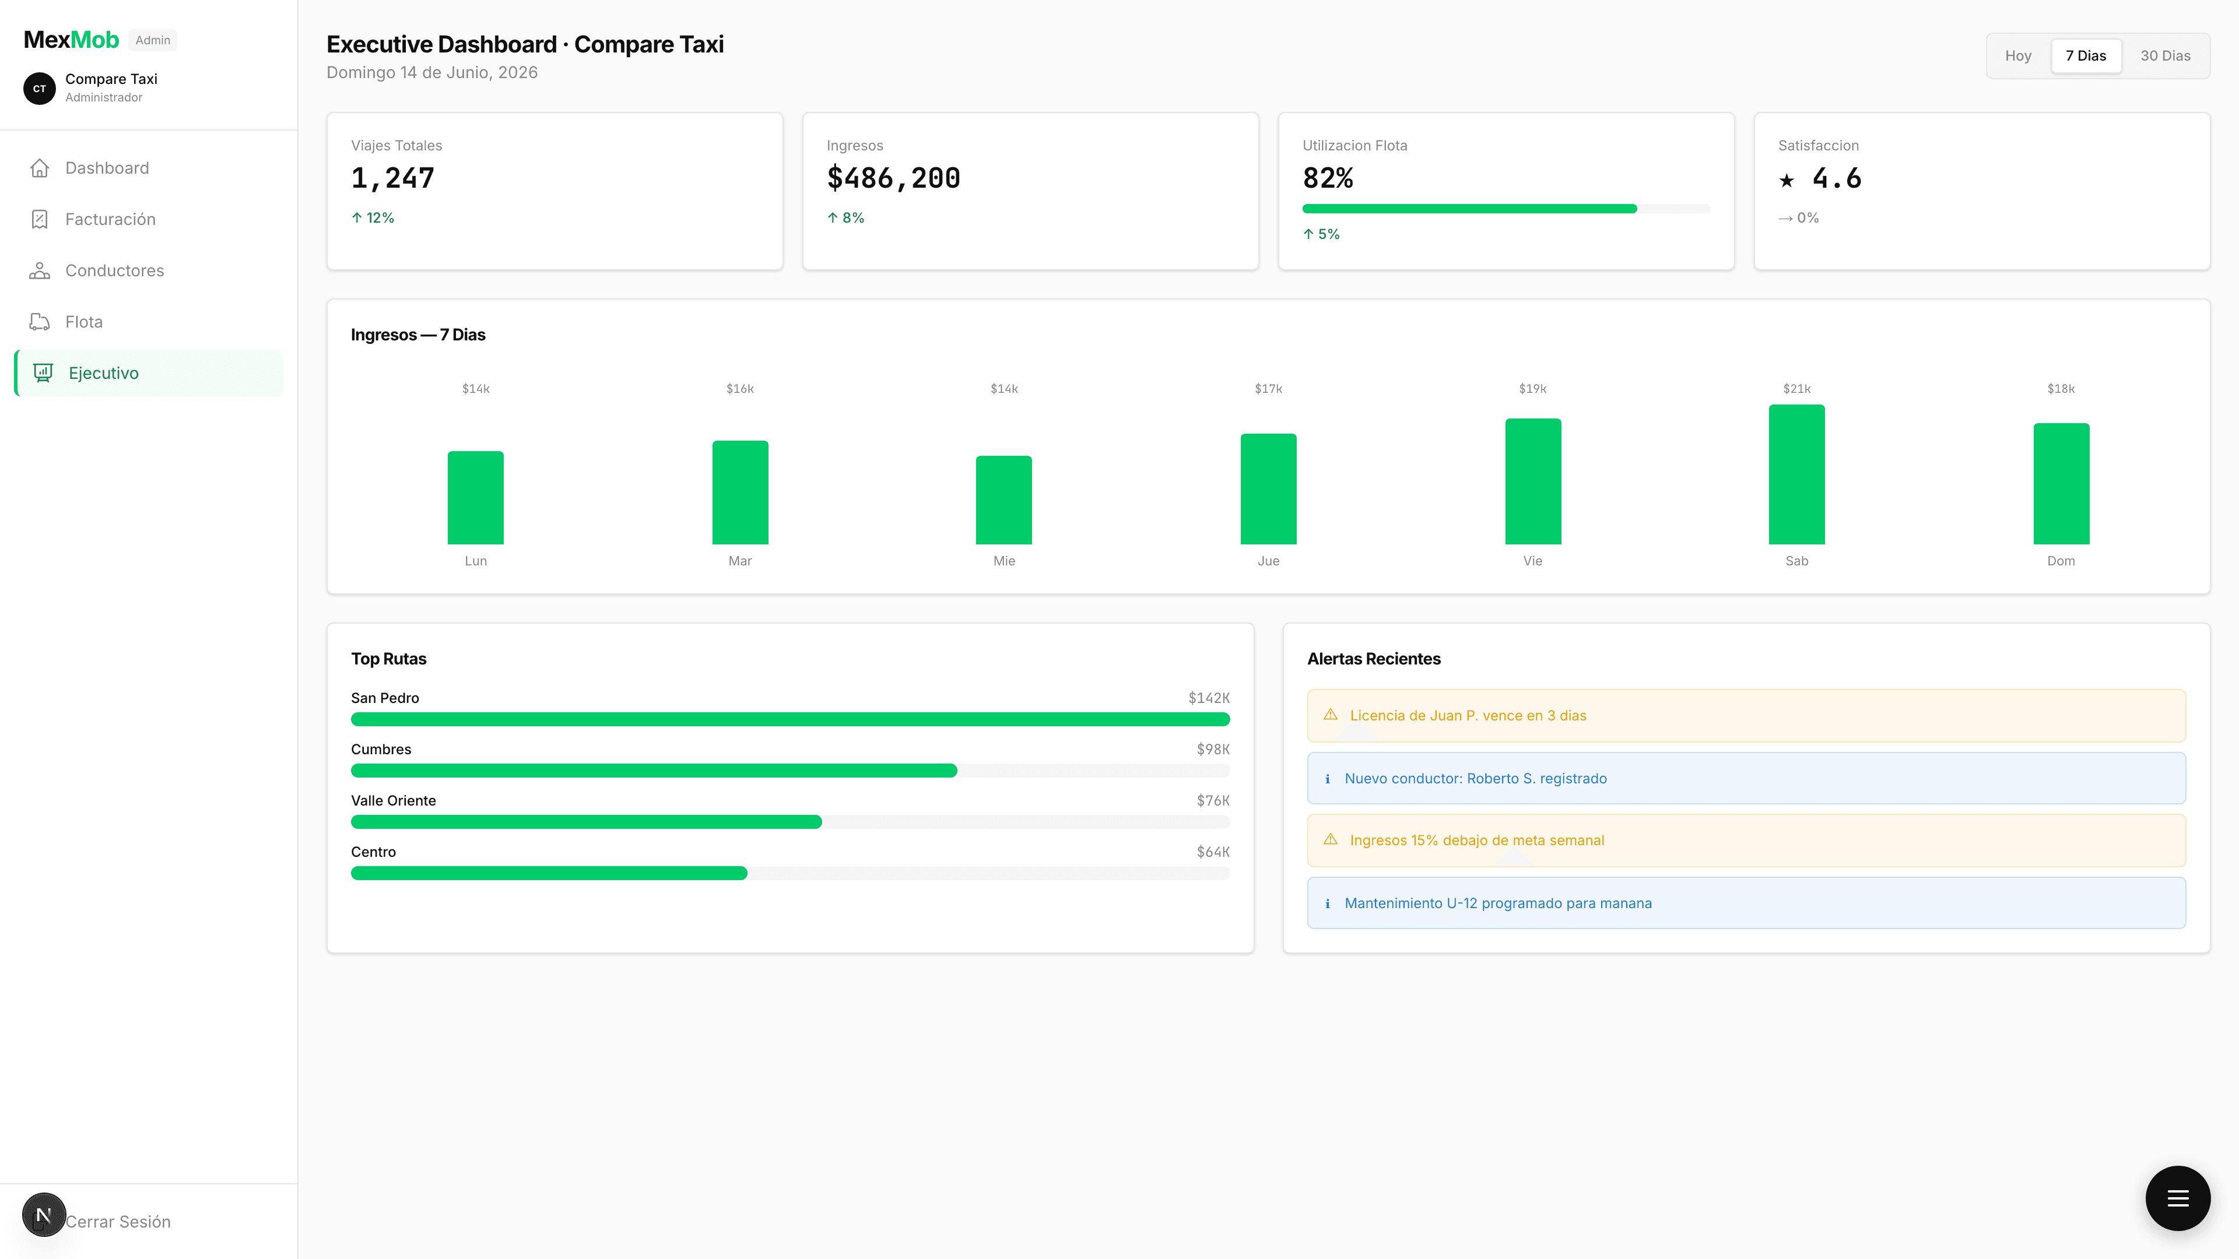Open Conductores via the drivers icon

pyautogui.click(x=40, y=270)
